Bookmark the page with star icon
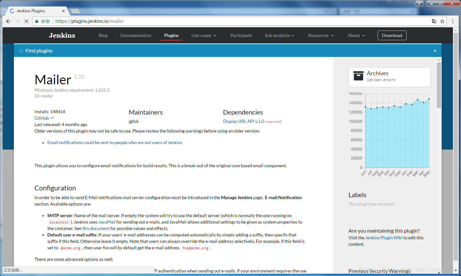This screenshot has width=461, height=276. click(442, 21)
